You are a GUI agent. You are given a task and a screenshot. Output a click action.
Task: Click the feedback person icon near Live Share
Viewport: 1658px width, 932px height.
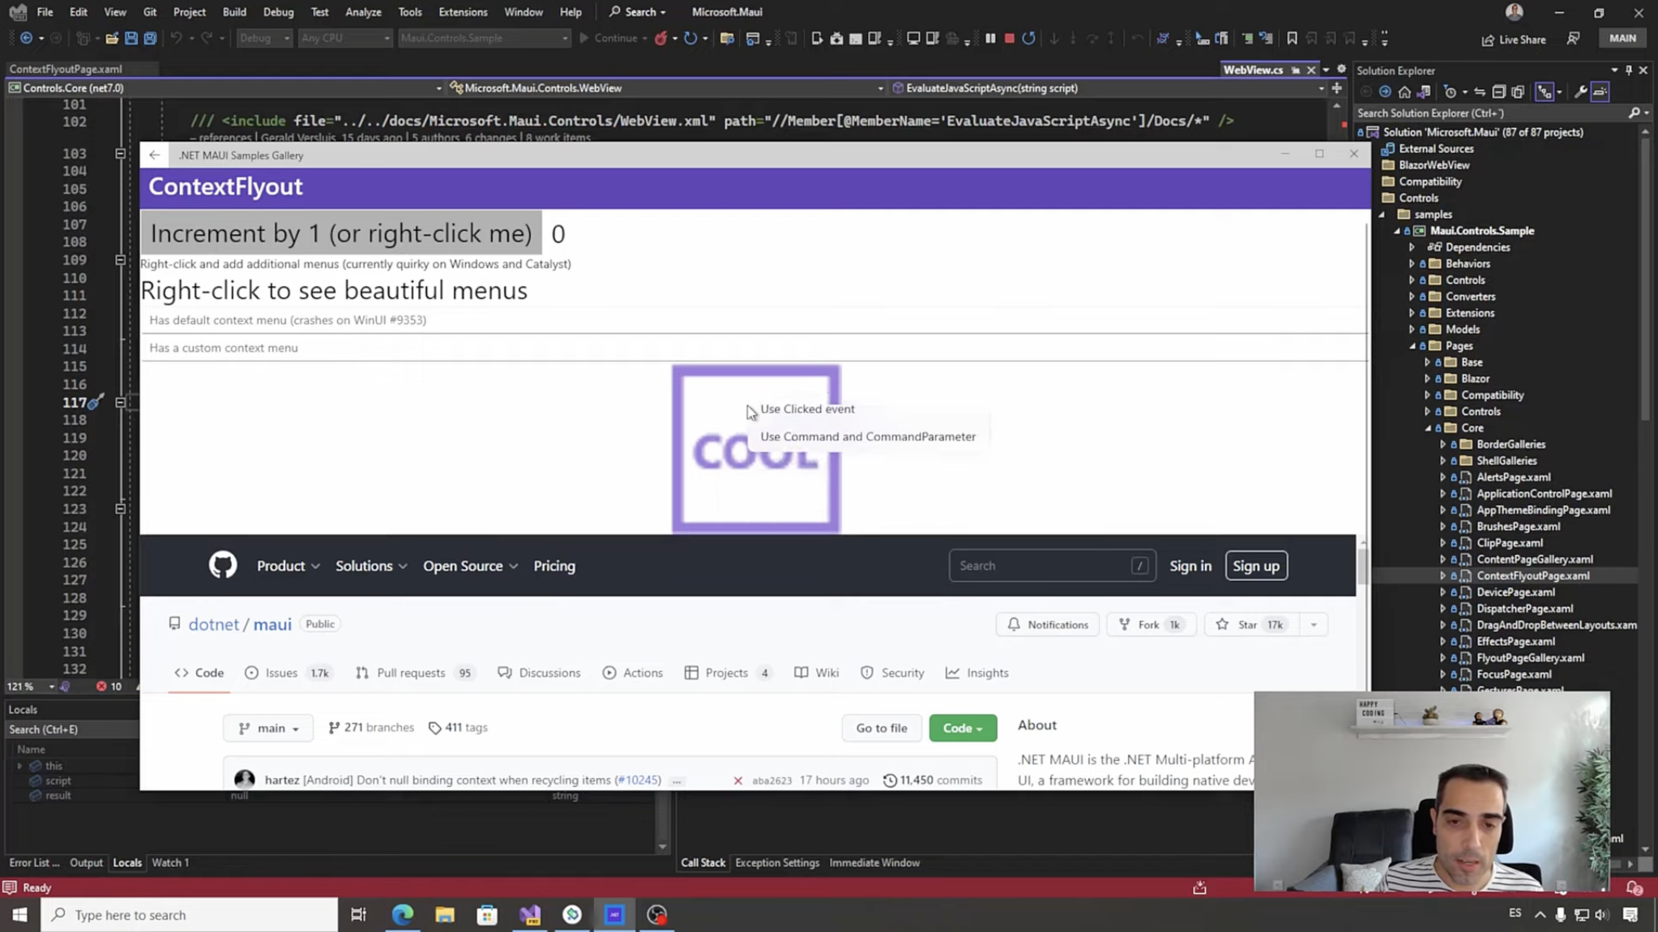(1573, 38)
